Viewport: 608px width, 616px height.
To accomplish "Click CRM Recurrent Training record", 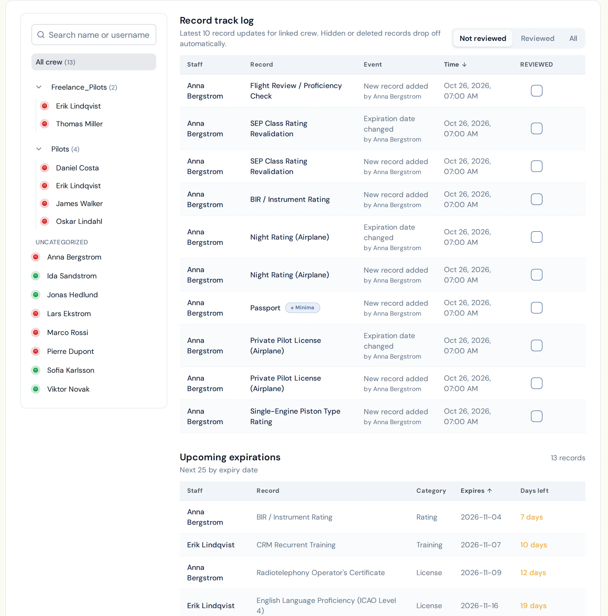I will tap(296, 545).
